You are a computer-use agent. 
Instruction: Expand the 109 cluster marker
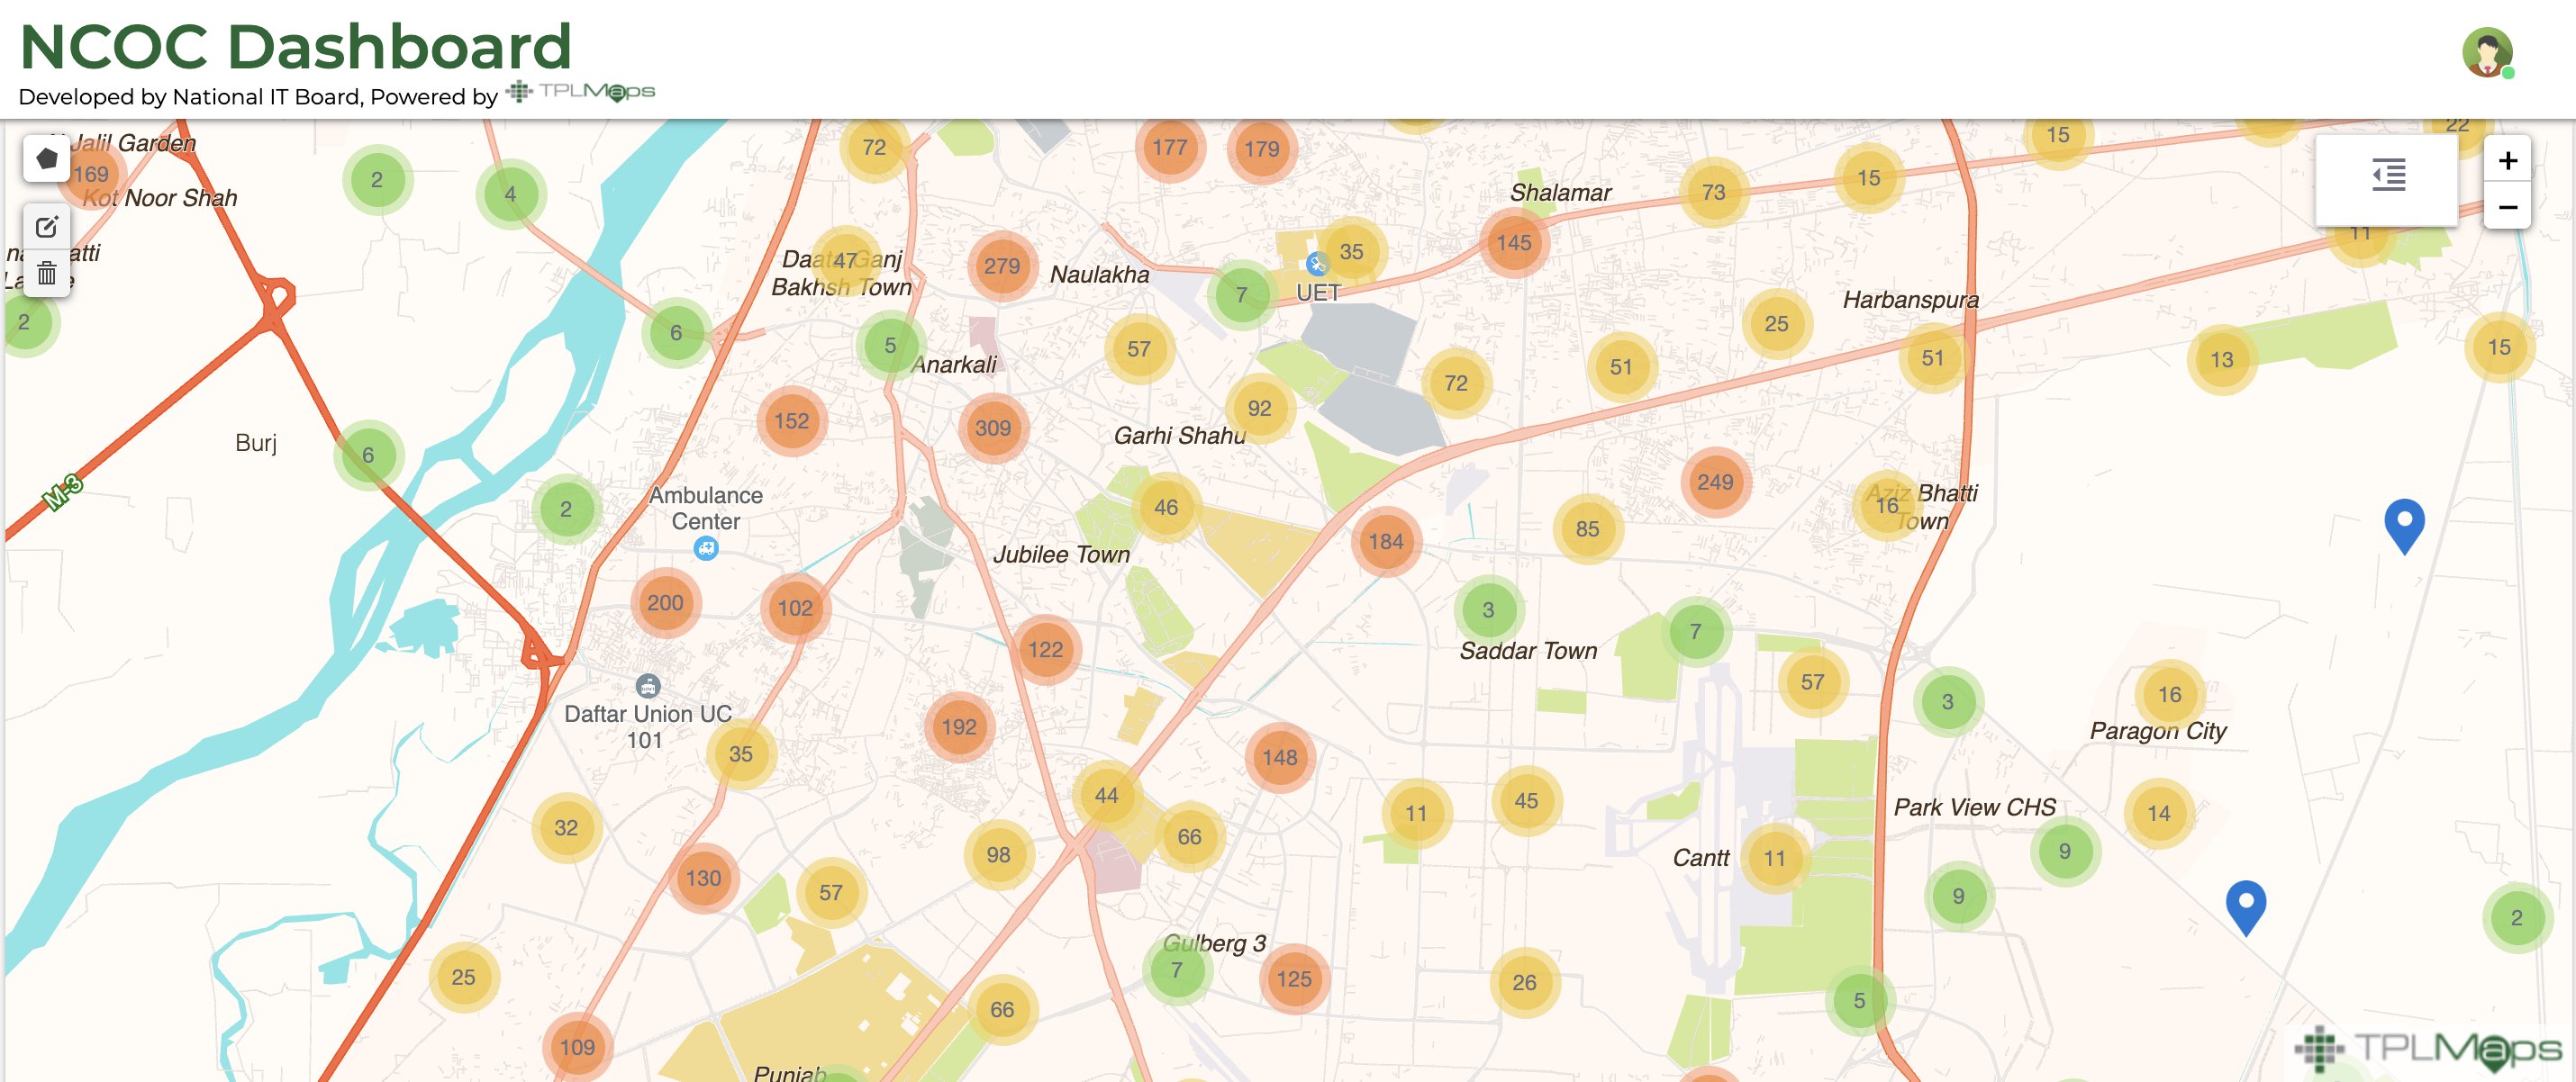[x=577, y=1047]
